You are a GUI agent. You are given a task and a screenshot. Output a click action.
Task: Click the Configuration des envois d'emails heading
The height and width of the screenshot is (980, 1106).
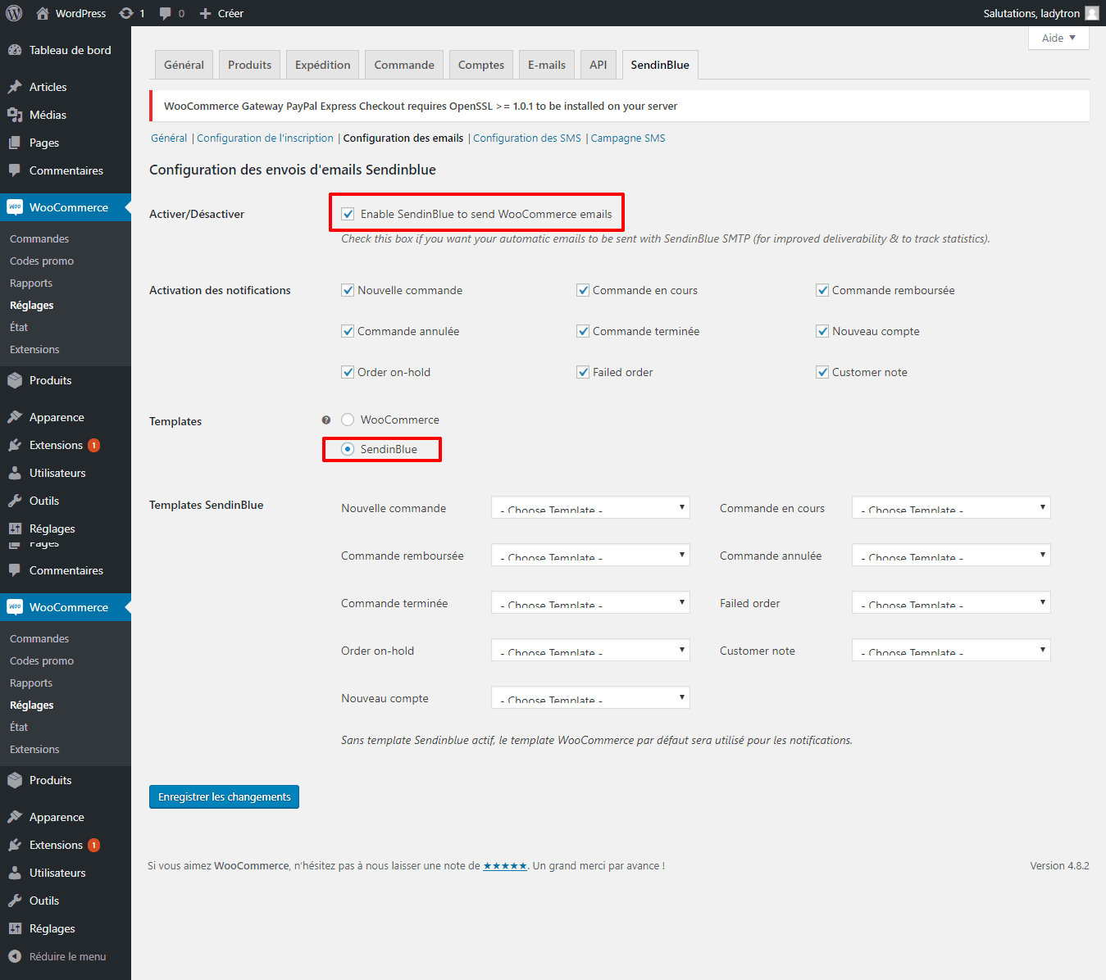click(x=293, y=170)
